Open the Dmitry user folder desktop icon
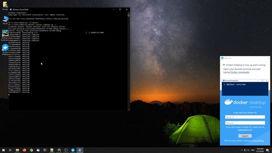272x153 pixels. (5, 6)
